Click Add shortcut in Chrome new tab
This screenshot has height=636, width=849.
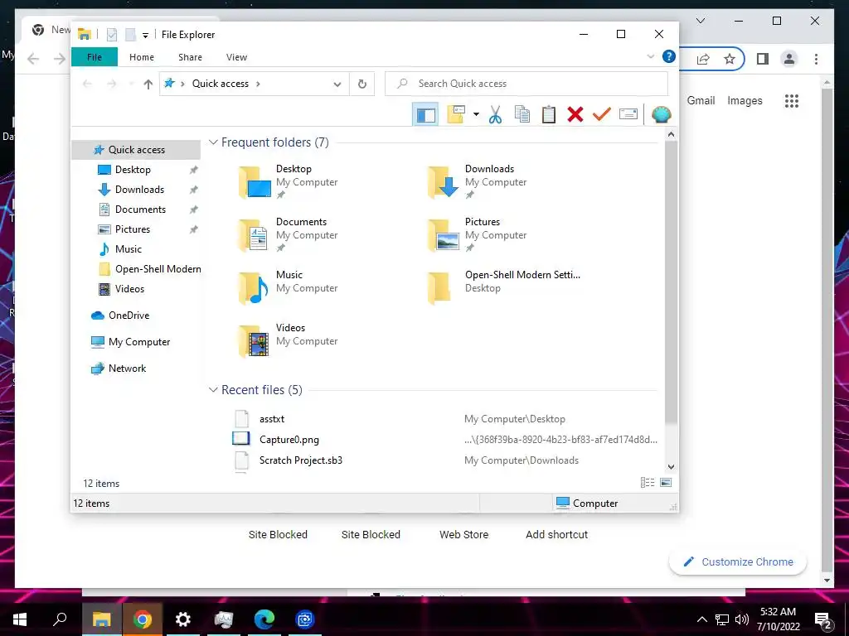pyautogui.click(x=556, y=534)
